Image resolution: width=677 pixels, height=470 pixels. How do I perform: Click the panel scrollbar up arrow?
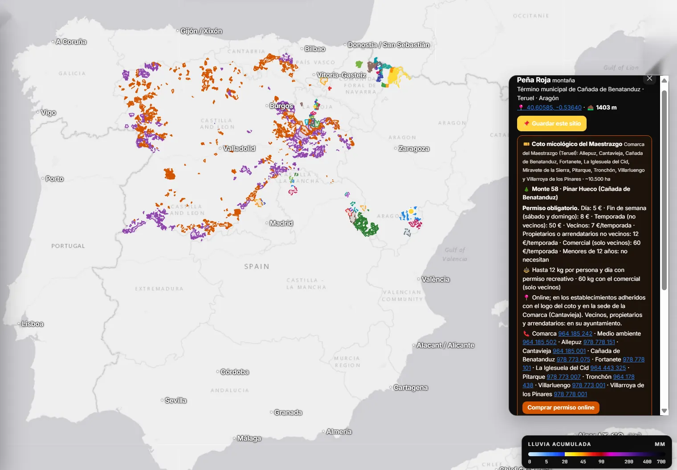point(664,81)
